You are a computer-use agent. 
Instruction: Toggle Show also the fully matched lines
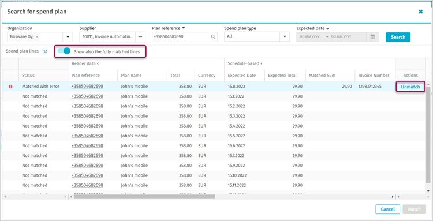coord(64,51)
